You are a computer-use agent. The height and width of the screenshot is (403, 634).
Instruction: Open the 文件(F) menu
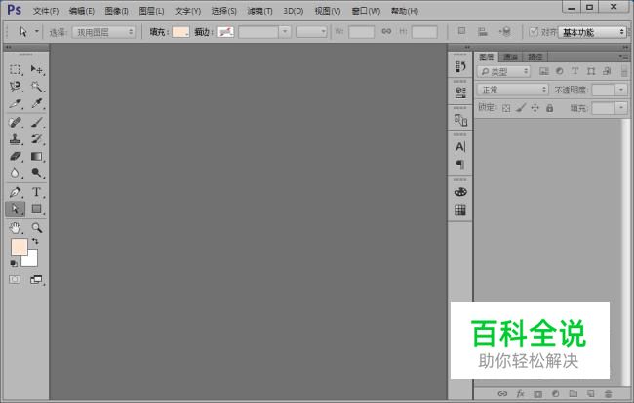(45, 11)
